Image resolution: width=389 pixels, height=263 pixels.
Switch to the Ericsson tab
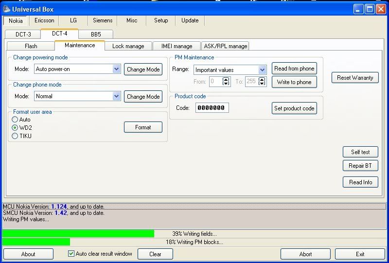coord(44,20)
